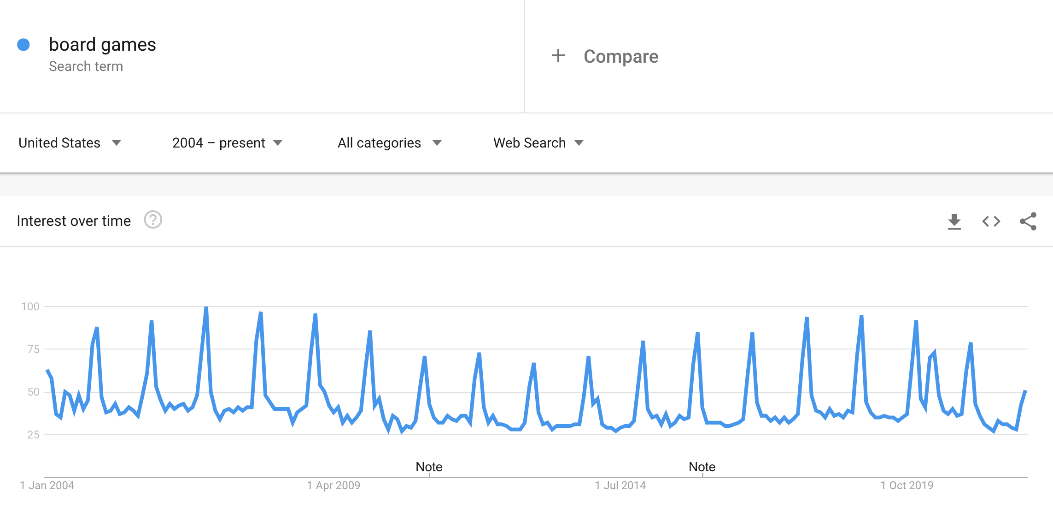
Task: Click the 1 Oct 2019 axis label
Action: click(x=907, y=485)
